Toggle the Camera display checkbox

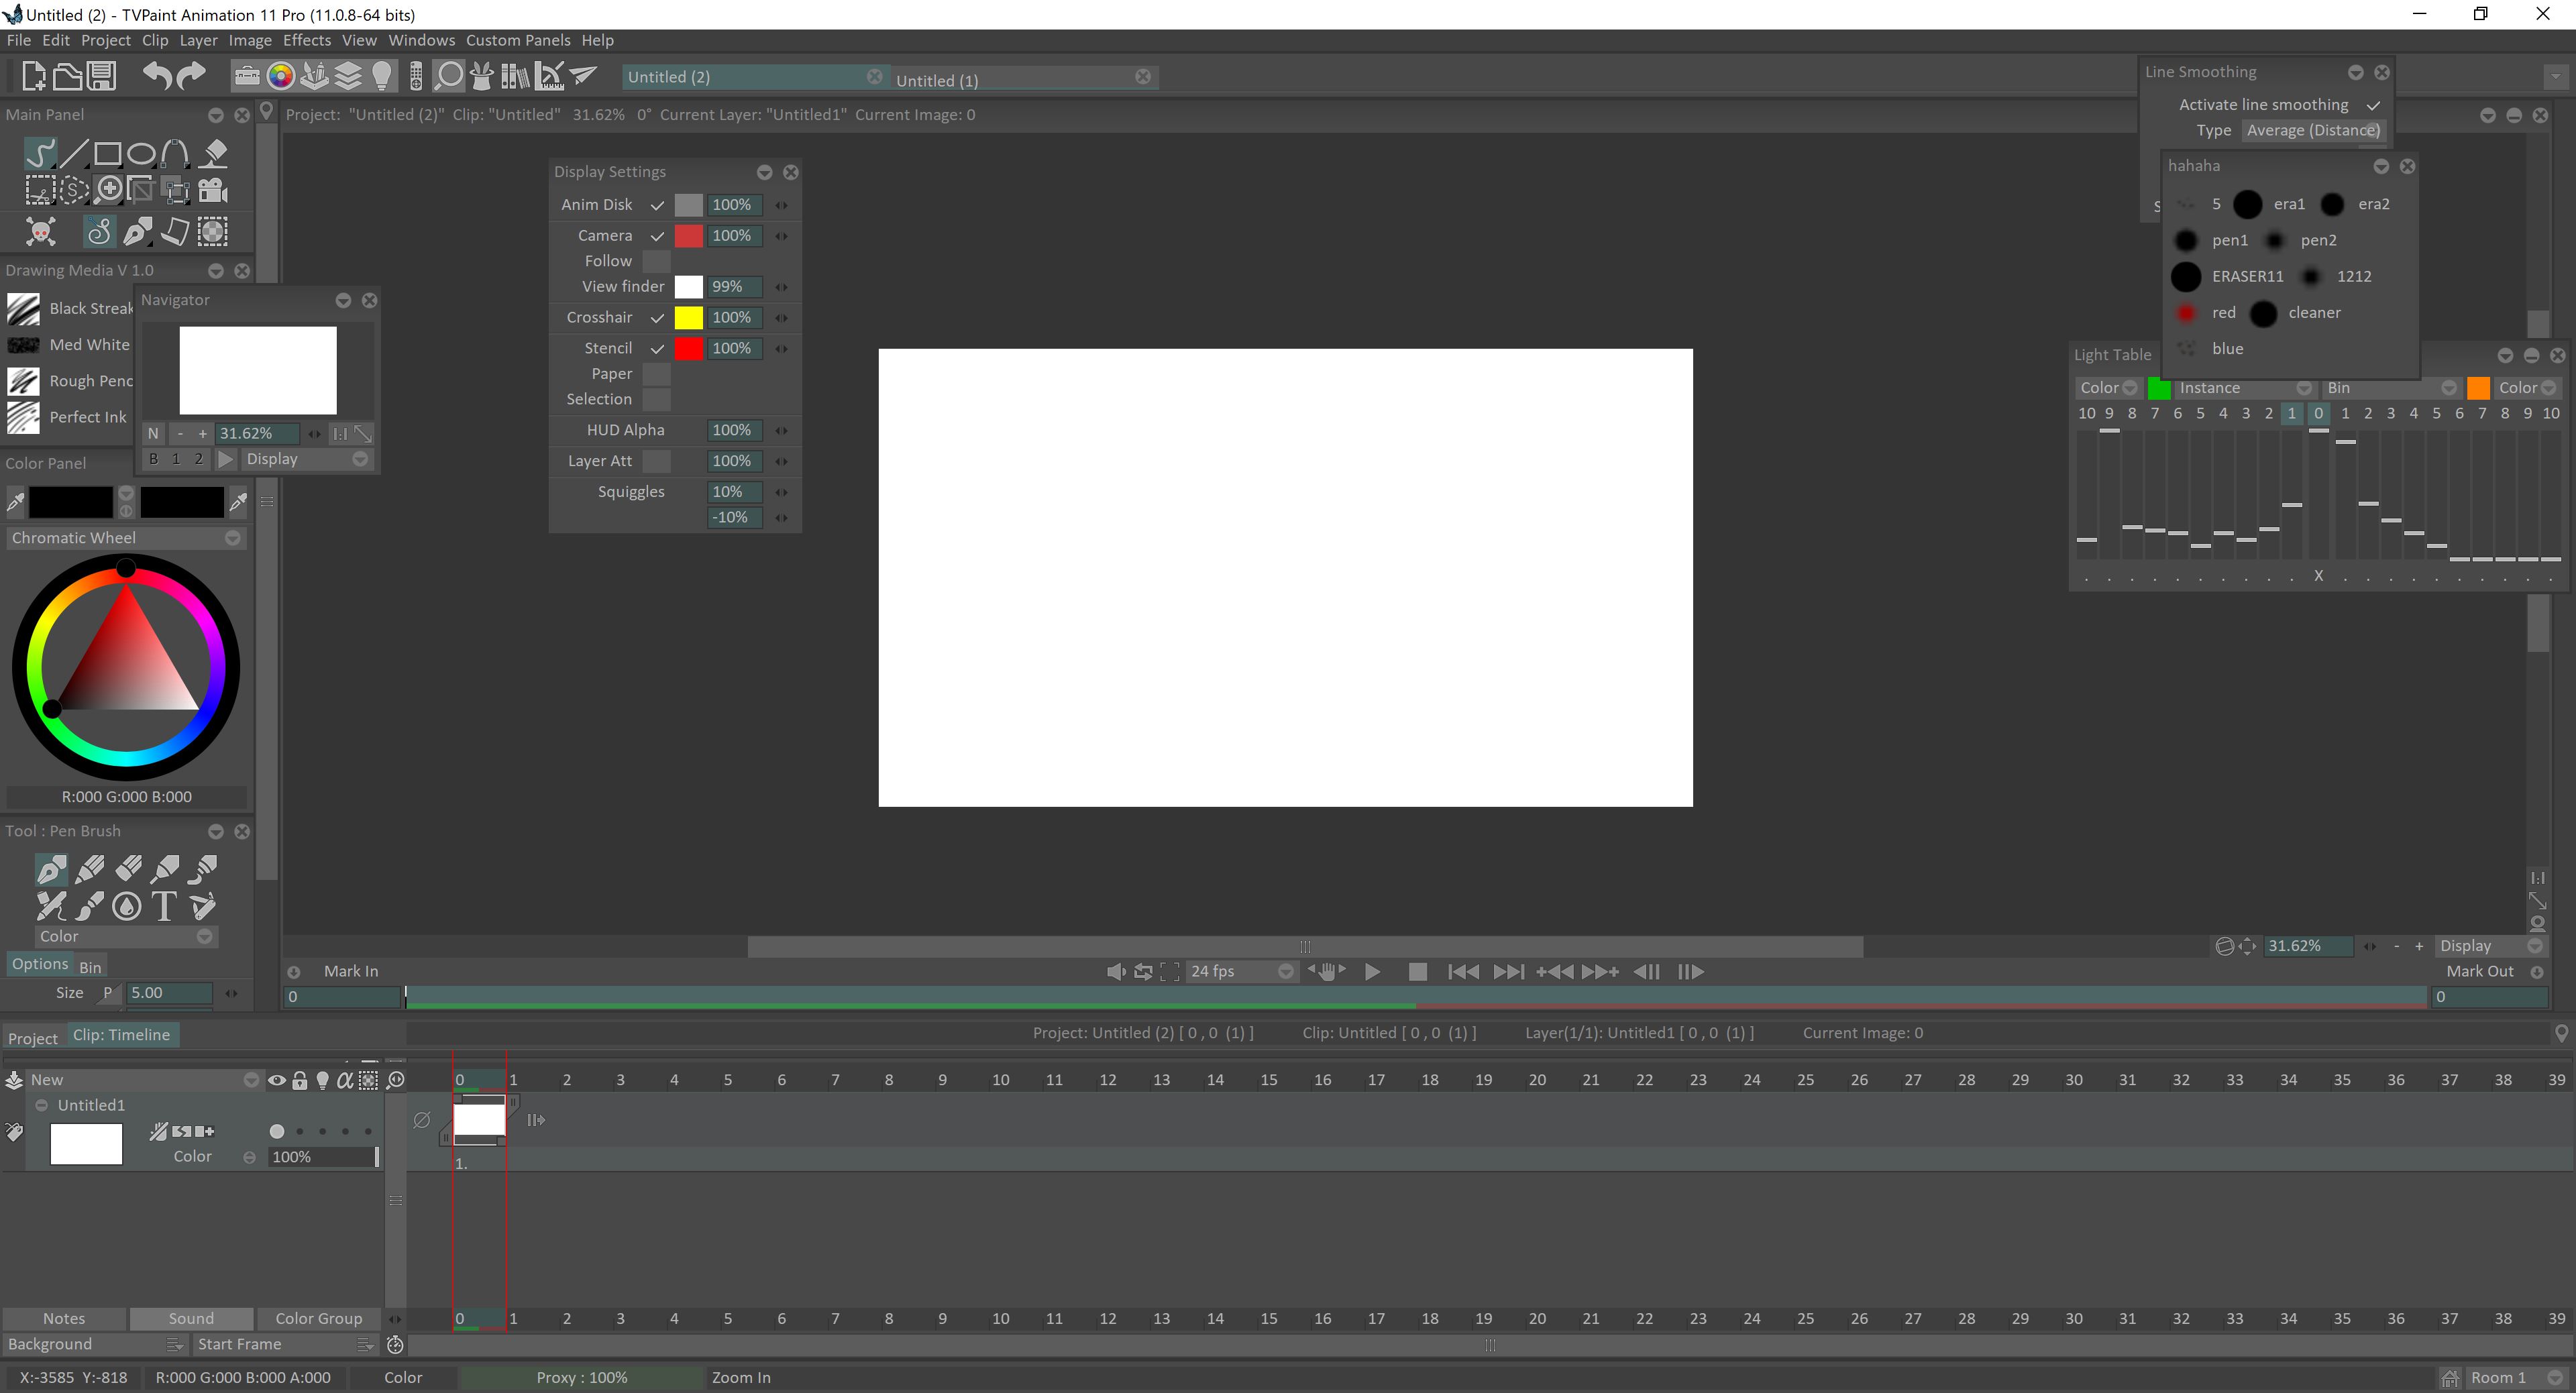657,236
